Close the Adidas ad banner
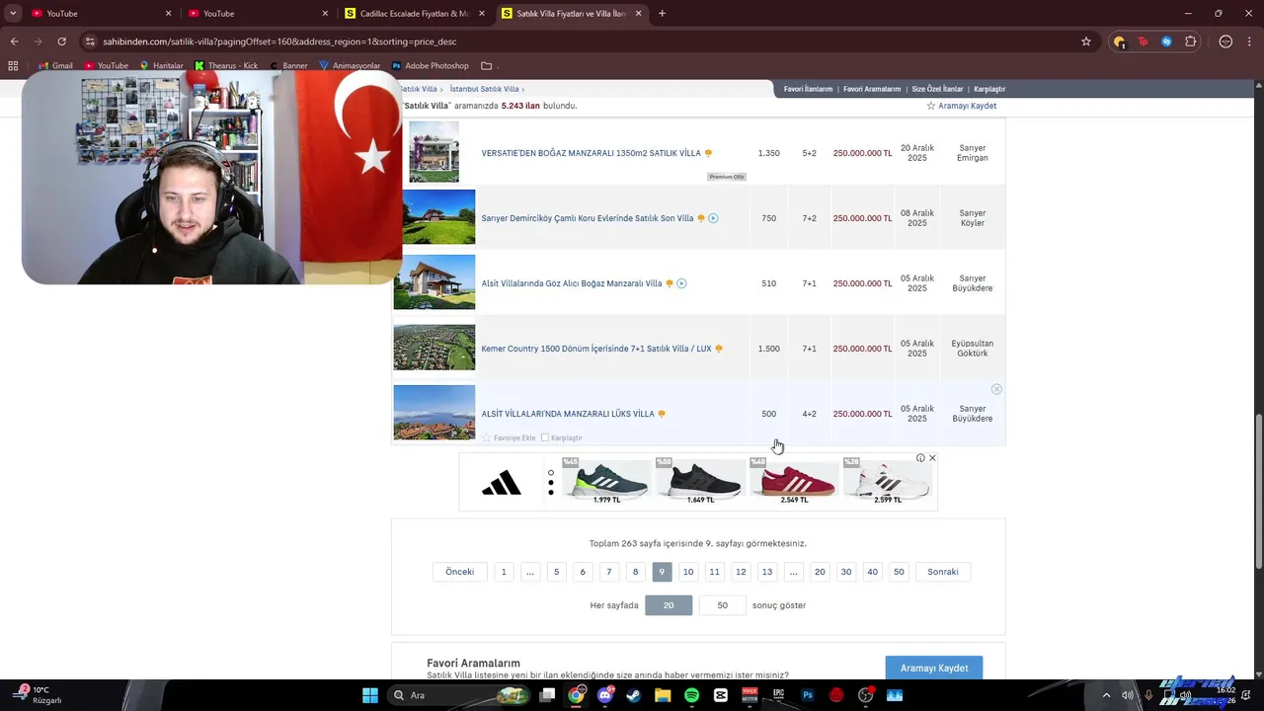Image resolution: width=1264 pixels, height=711 pixels. tap(932, 458)
